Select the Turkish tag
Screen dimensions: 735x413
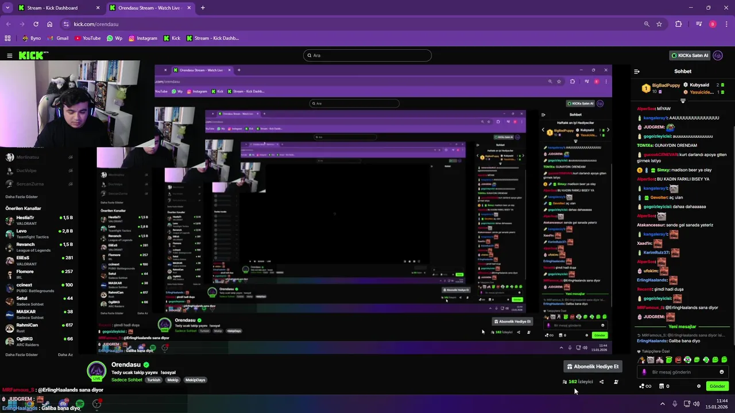[153, 380]
